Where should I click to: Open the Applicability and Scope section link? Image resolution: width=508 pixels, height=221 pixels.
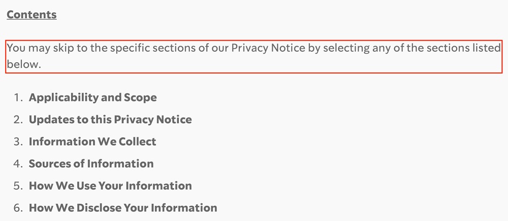tap(92, 98)
